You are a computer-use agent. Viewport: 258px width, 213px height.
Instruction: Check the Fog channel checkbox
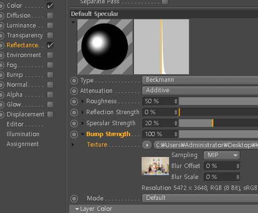coord(50,65)
